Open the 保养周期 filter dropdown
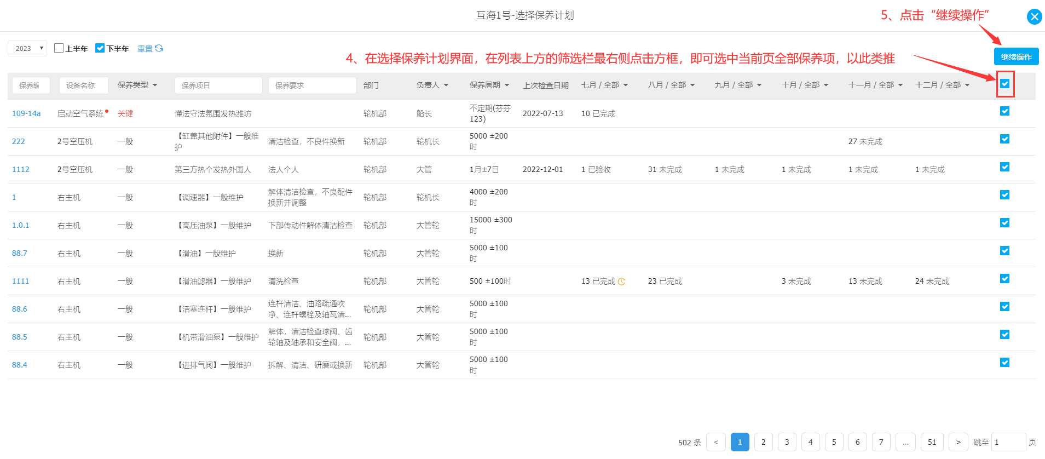This screenshot has height=459, width=1045. click(x=489, y=85)
